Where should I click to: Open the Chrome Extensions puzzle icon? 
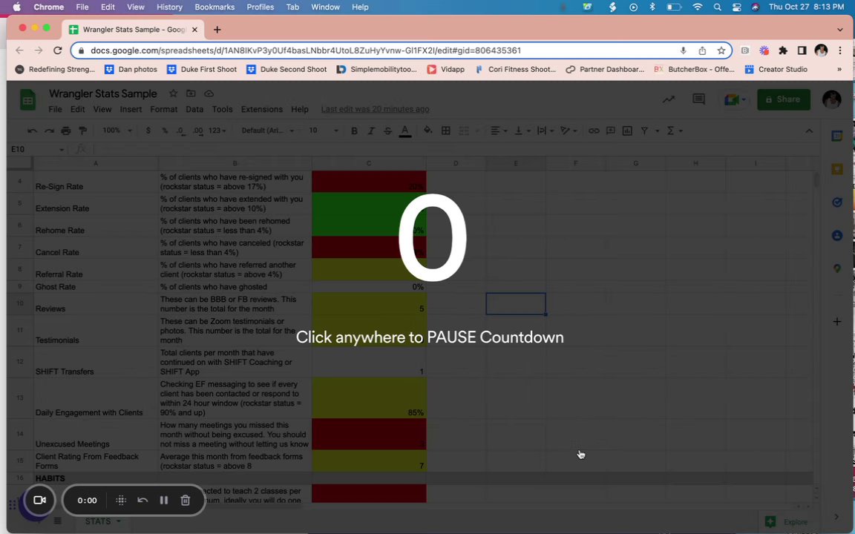pyautogui.click(x=783, y=50)
